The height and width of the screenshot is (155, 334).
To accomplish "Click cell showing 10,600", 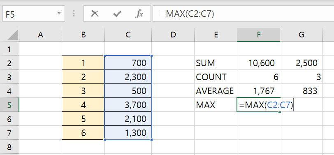I will pyautogui.click(x=259, y=63).
